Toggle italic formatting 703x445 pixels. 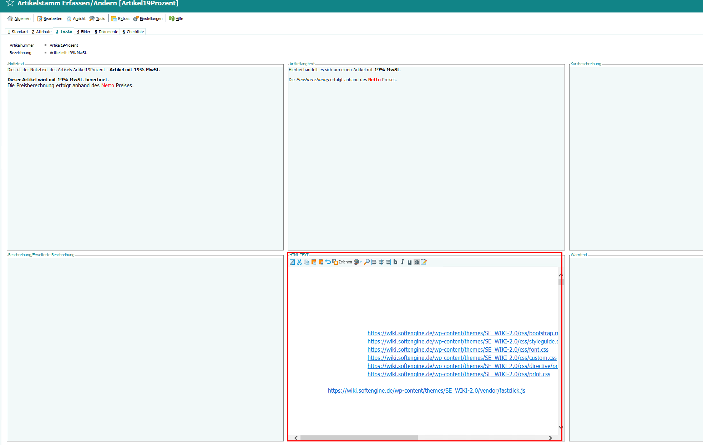click(403, 262)
